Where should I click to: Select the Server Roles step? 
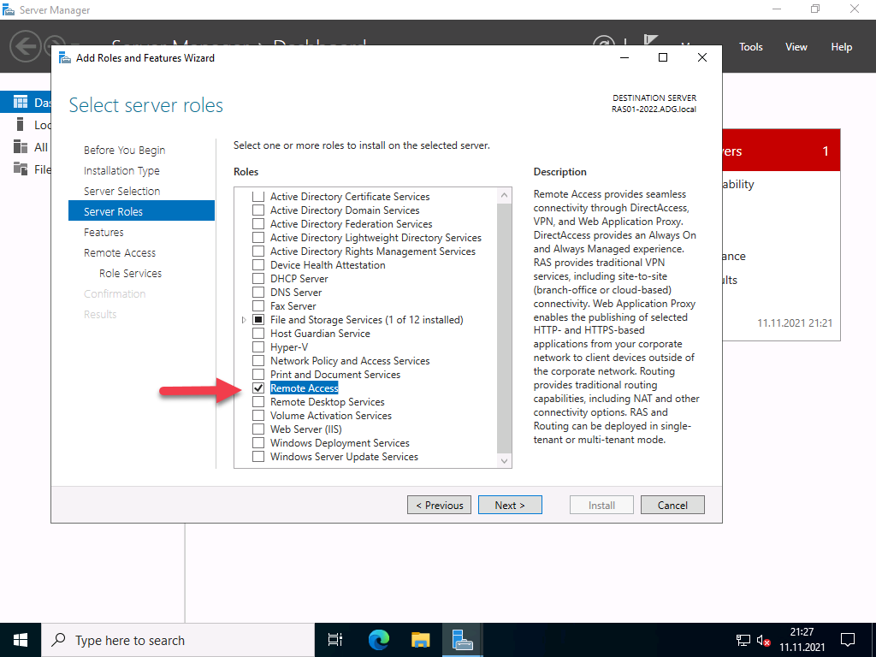(141, 211)
